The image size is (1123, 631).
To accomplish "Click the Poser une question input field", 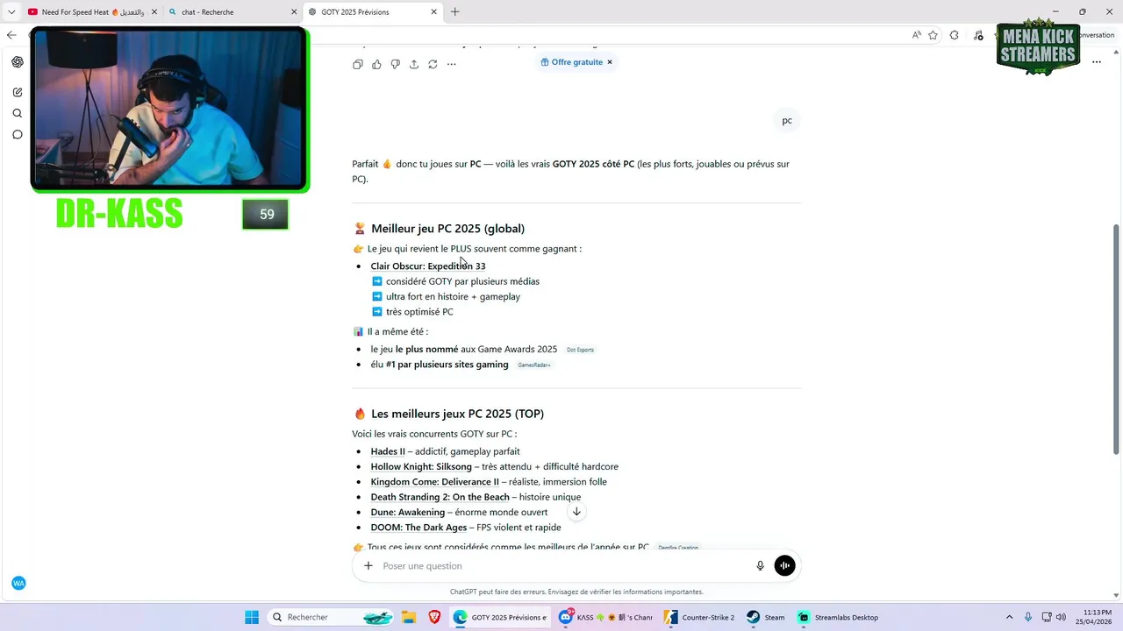I will (561, 566).
